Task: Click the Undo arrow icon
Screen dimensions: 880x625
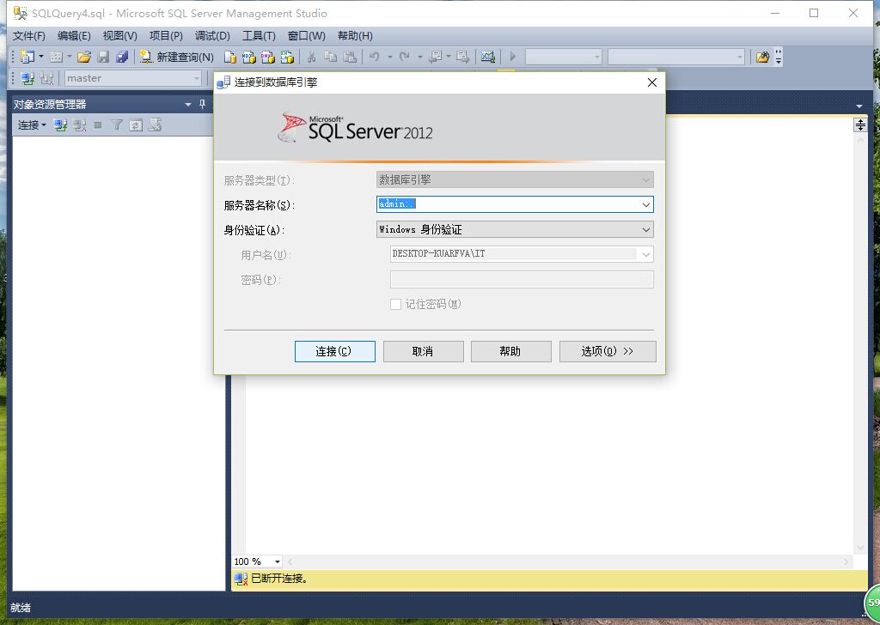Action: tap(375, 57)
